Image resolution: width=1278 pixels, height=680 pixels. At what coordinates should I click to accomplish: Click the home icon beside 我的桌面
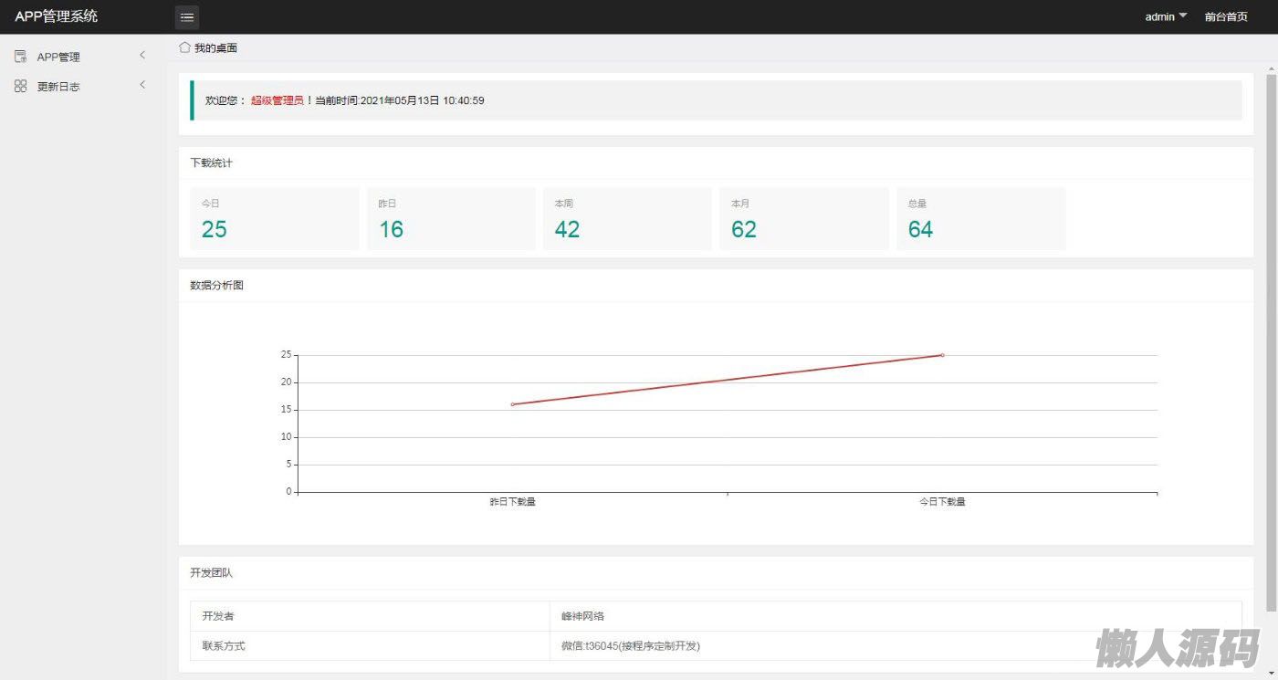tap(185, 47)
